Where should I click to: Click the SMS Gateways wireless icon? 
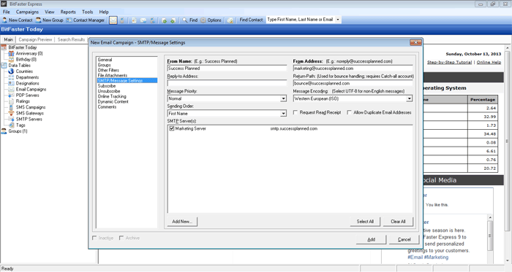(x=11, y=113)
